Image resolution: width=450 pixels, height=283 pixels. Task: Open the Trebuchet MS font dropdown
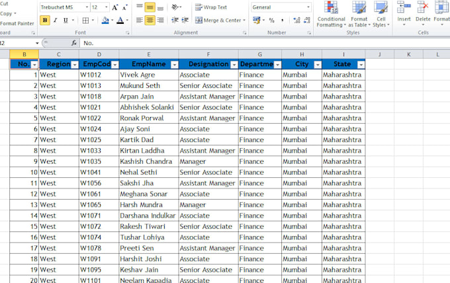[x=87, y=7]
